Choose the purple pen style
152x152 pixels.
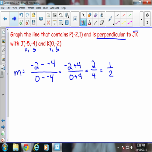118,22
